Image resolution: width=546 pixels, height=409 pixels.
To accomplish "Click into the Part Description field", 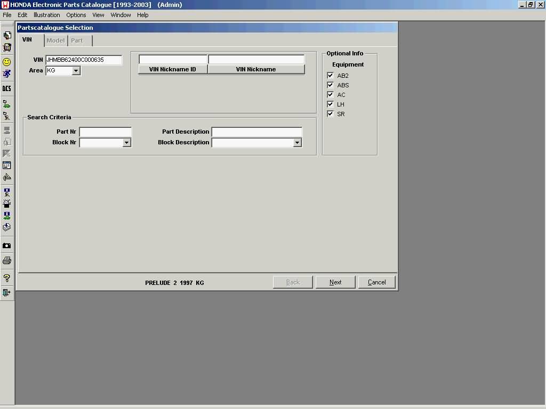I will [257, 132].
